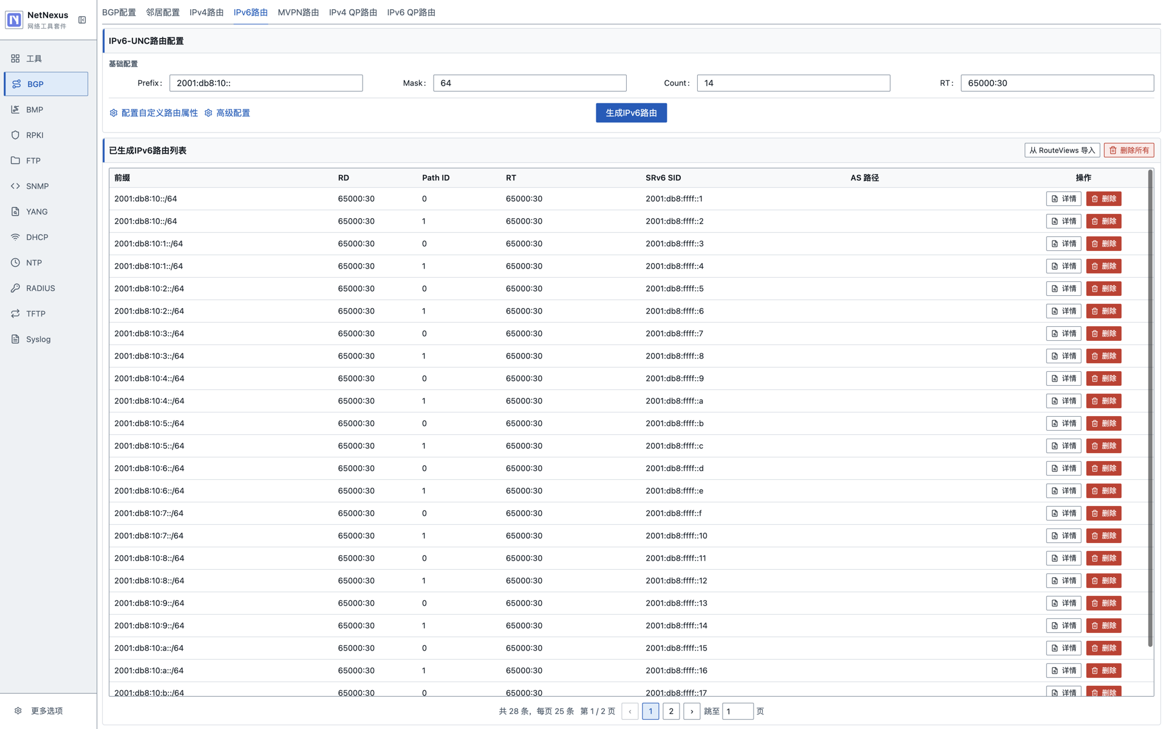Delete the route with SID 2001:db8:ffff::15
This screenshot has height=729, width=1166.
(1103, 648)
